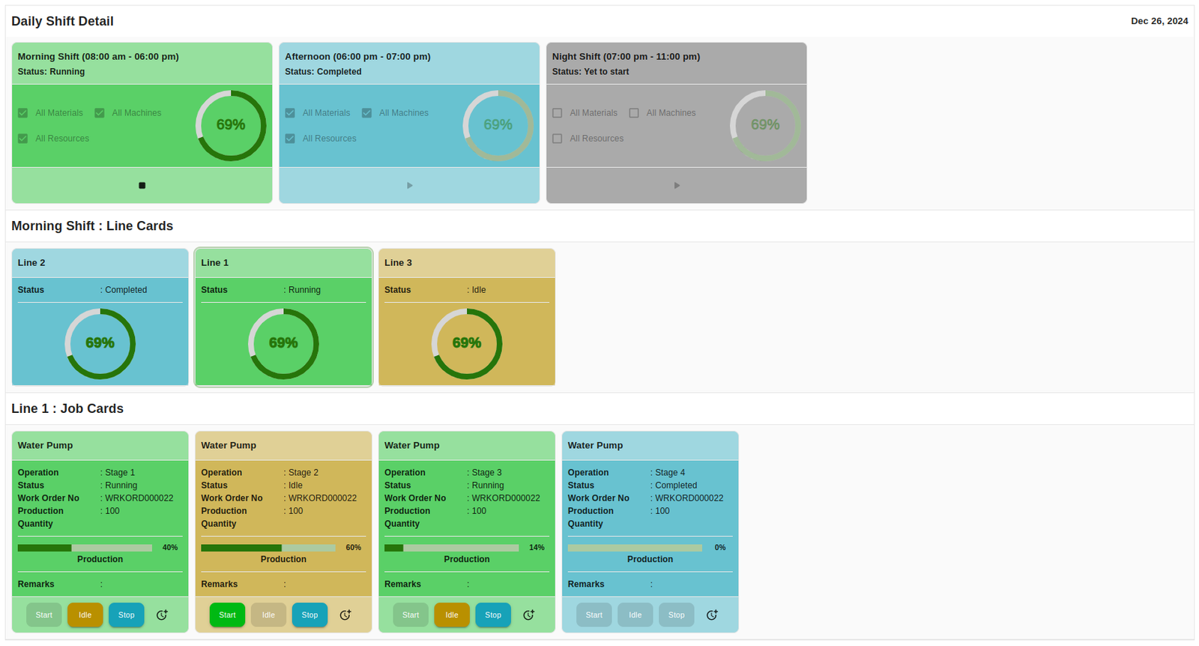Viewport: 1199px width, 646px height.
Task: Click the 60% production progress bar
Action: pos(268,548)
